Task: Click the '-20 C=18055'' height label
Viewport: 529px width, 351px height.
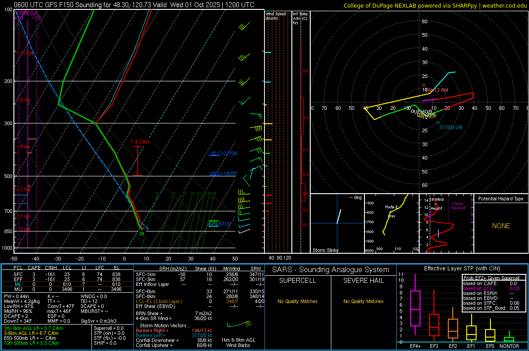Action: pos(223,173)
